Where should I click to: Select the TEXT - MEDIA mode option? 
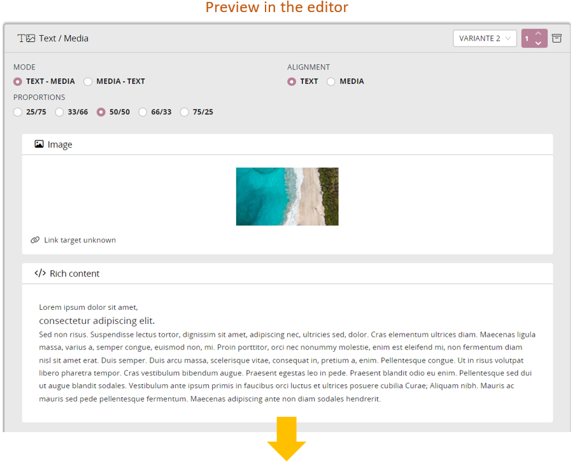click(x=18, y=81)
